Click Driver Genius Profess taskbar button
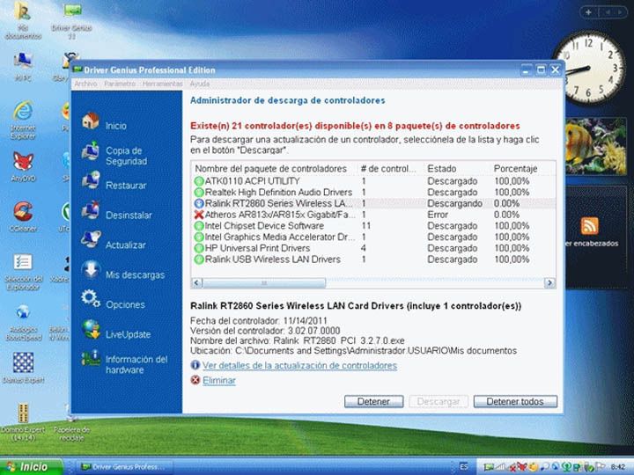634x475 pixels. click(x=124, y=467)
